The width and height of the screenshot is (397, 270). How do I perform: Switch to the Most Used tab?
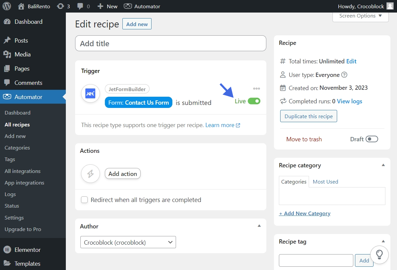tap(325, 182)
